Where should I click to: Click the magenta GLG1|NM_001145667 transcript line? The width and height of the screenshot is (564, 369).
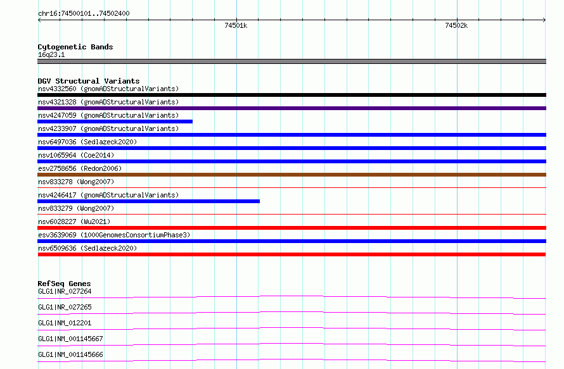292,344
